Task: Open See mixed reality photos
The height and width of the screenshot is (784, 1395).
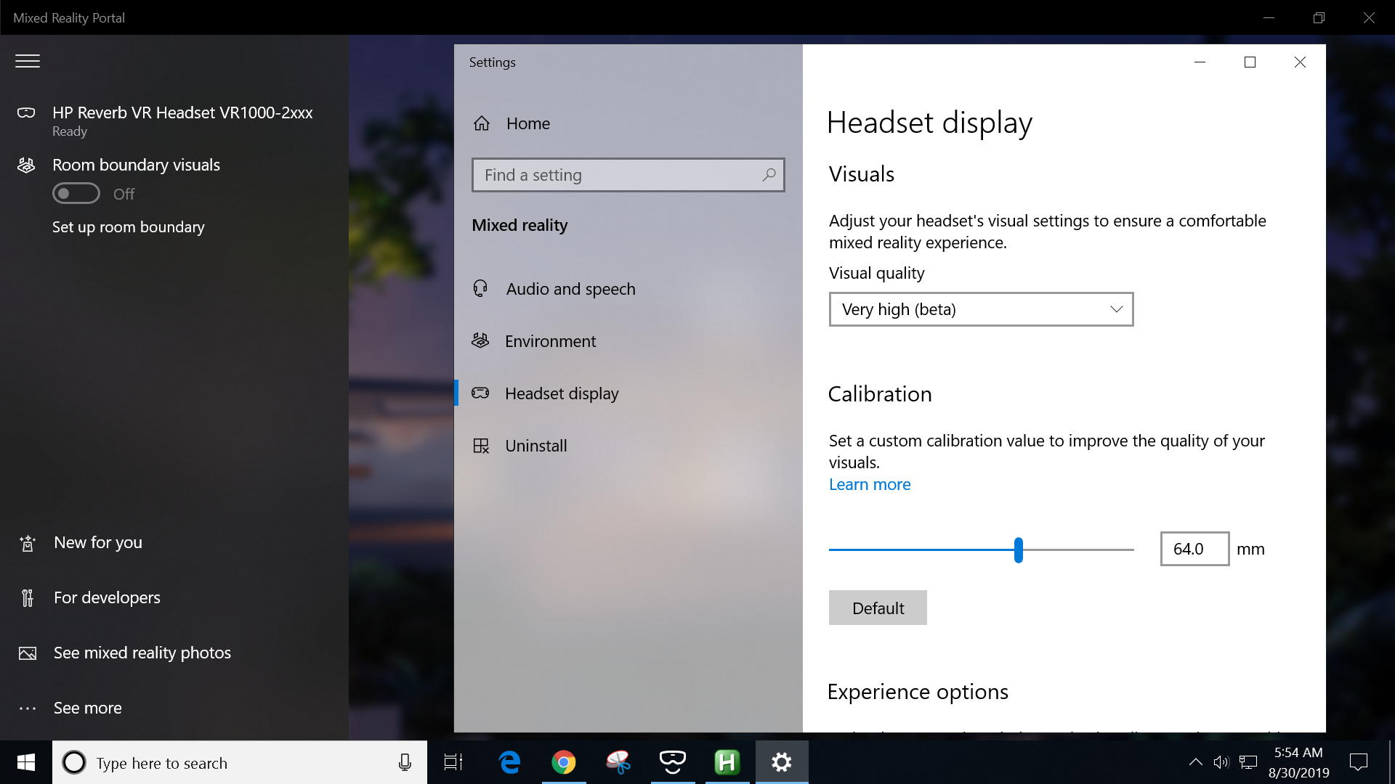Action: click(142, 653)
